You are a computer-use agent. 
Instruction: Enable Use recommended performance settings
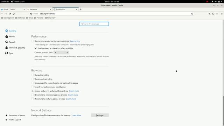click(x=33, y=41)
